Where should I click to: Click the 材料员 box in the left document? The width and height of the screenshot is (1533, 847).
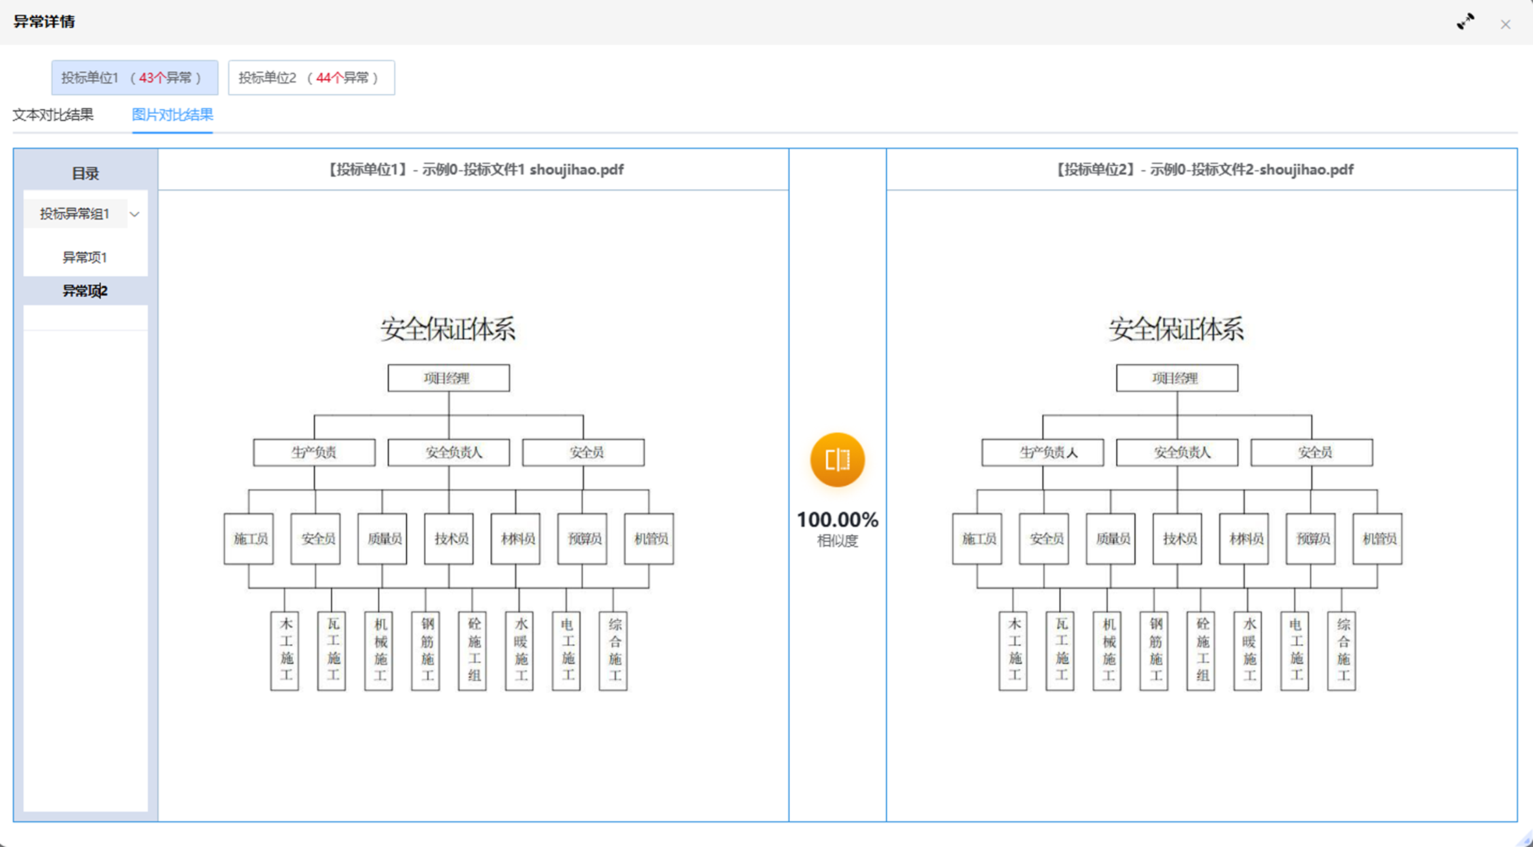pos(516,539)
